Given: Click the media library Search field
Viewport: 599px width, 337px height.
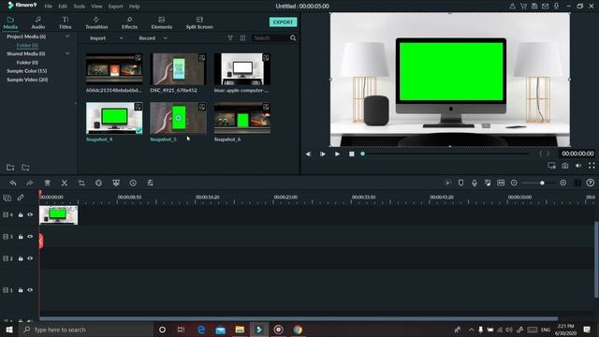Looking at the screenshot, I should 270,38.
